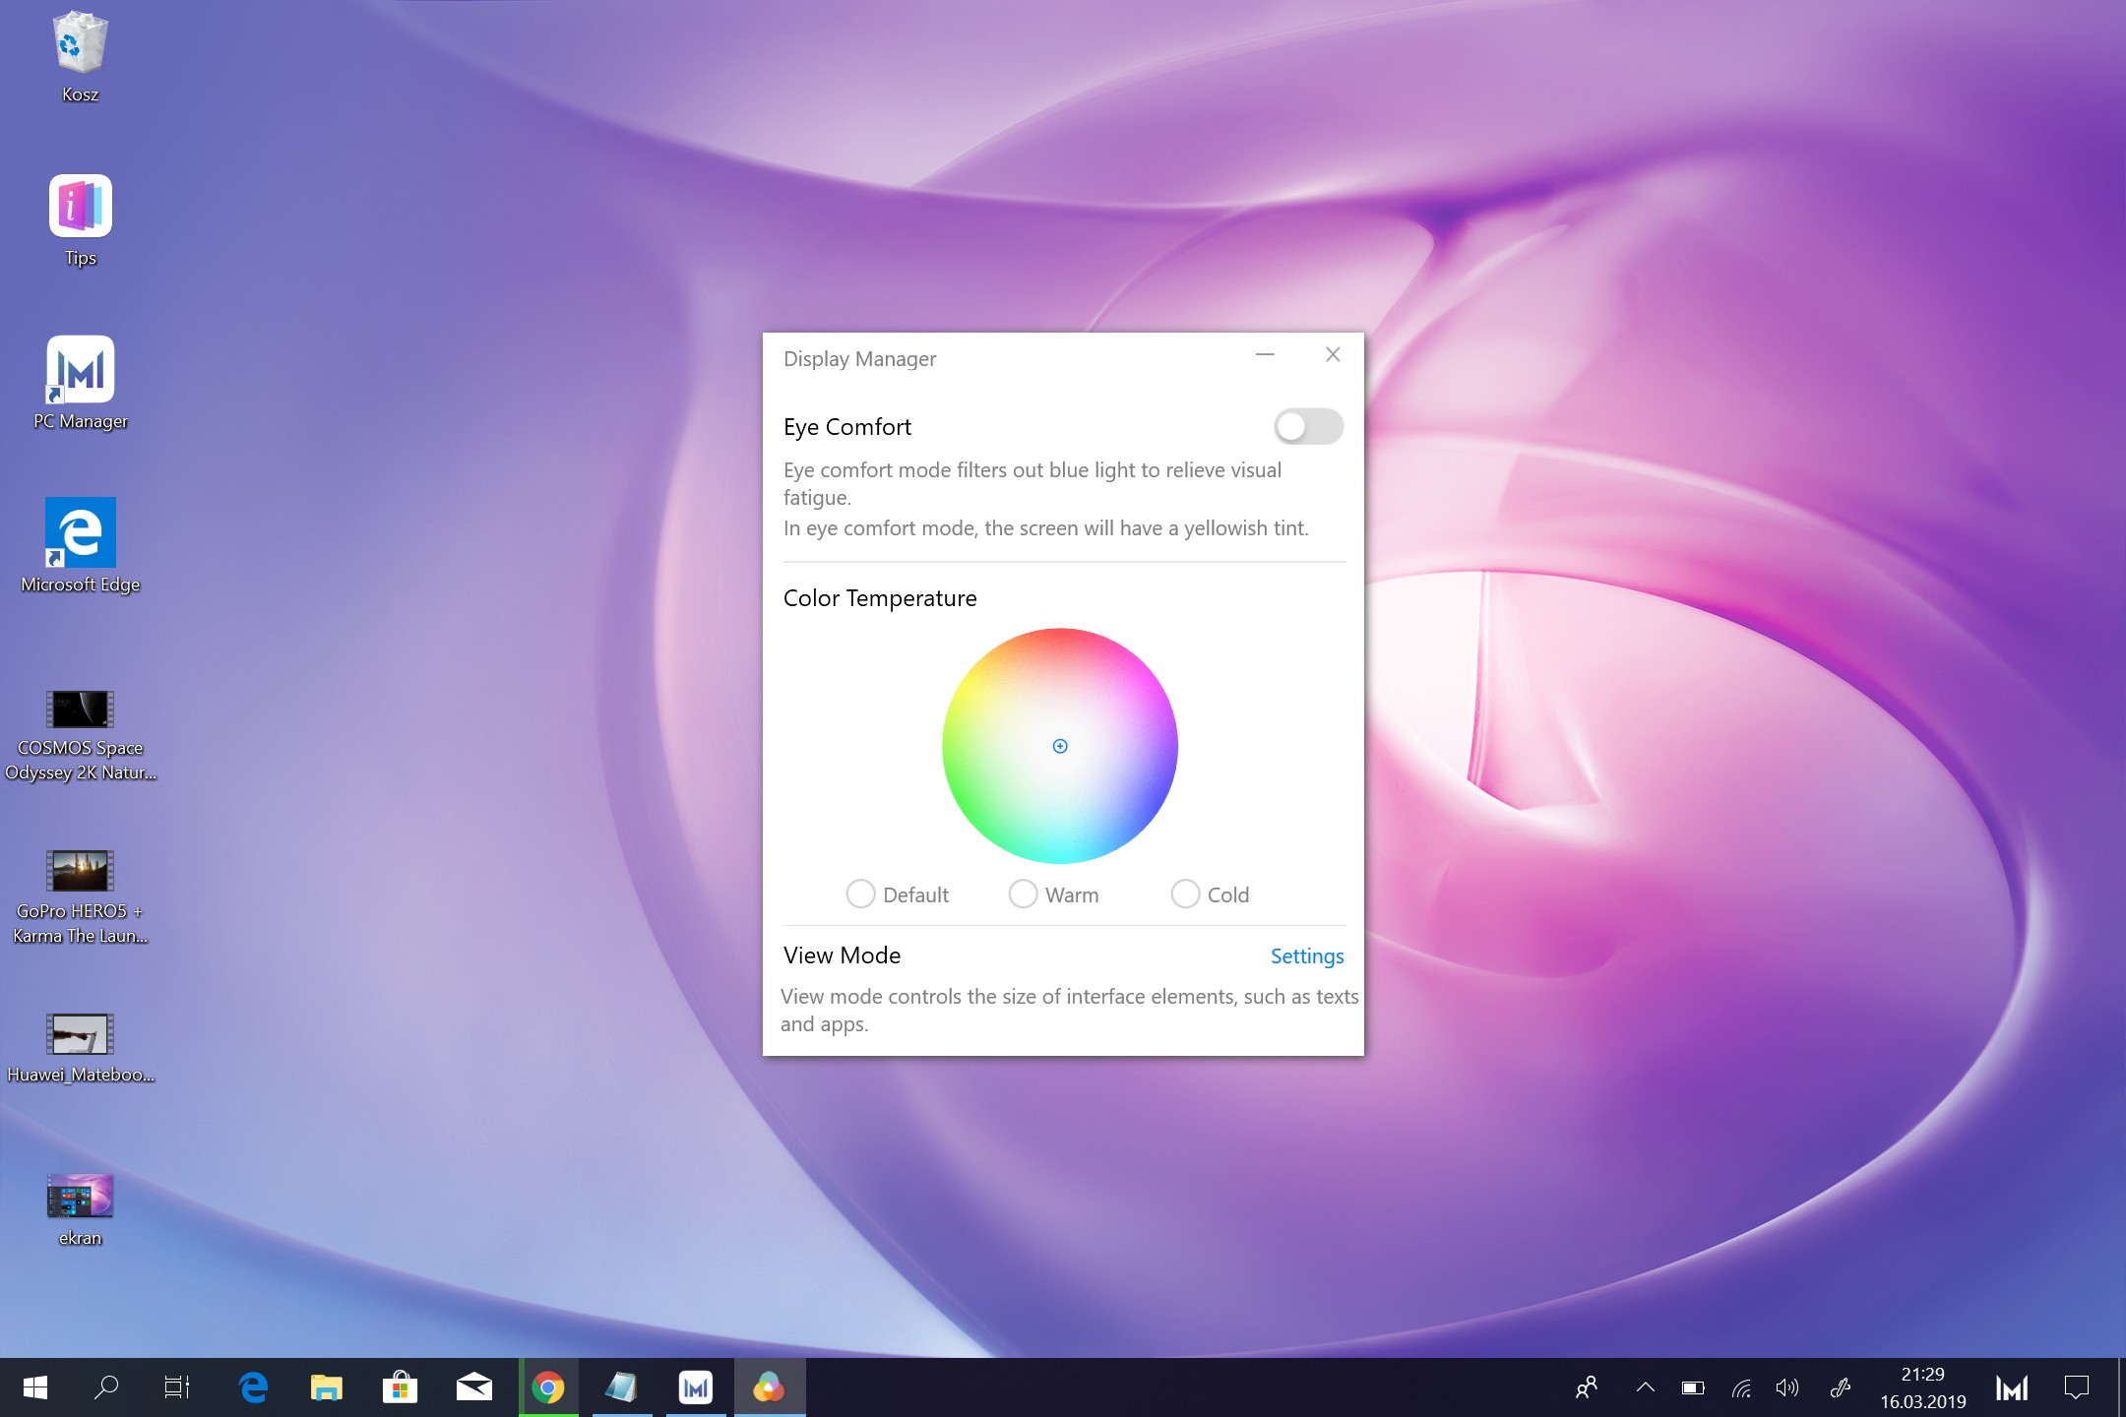Click the Color Temperature heading

[x=880, y=598]
